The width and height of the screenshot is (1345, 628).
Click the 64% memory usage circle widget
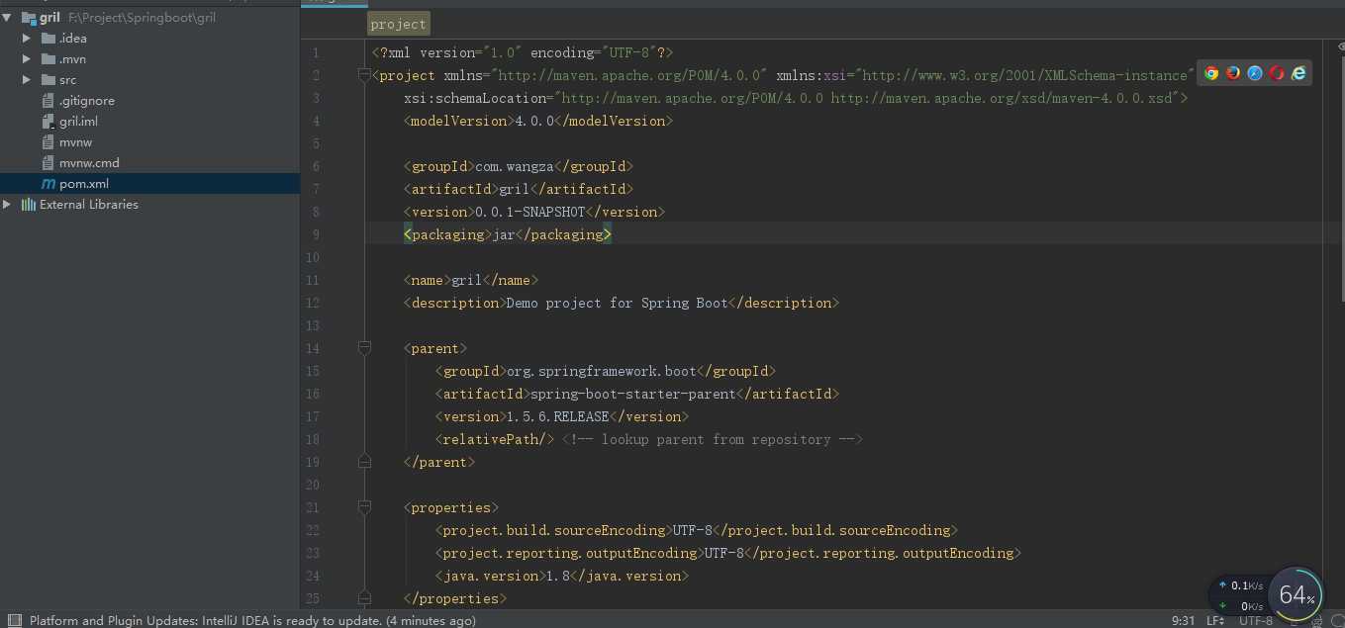1296,594
